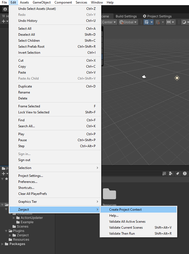Screen dimensions: 189x254
Task: Expand the Packages root in Project tree
Action: pos(2,244)
